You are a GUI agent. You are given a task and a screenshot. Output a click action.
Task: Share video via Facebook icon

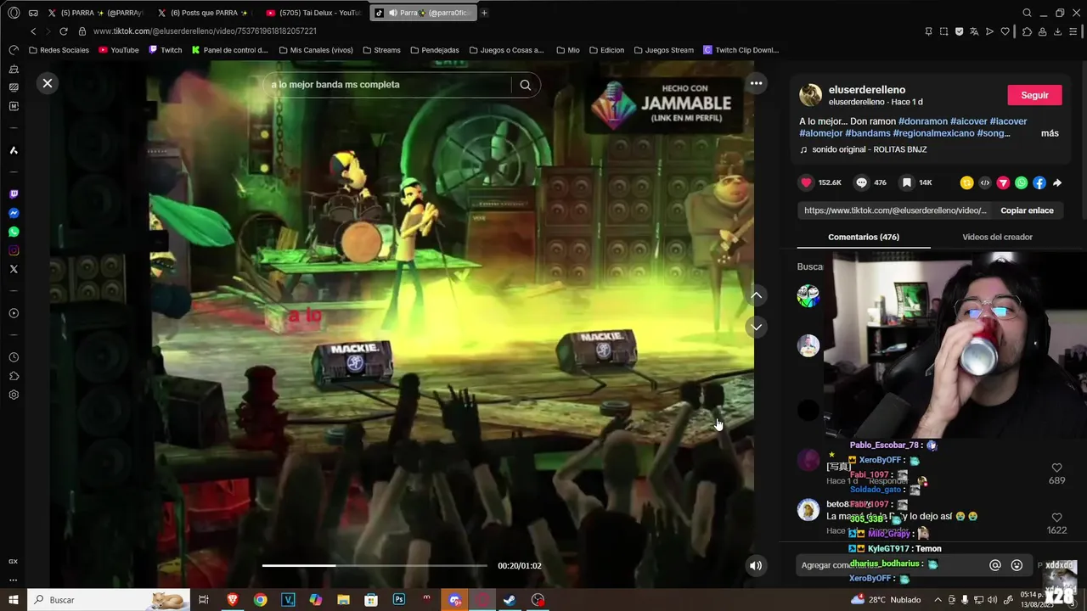(x=1039, y=182)
